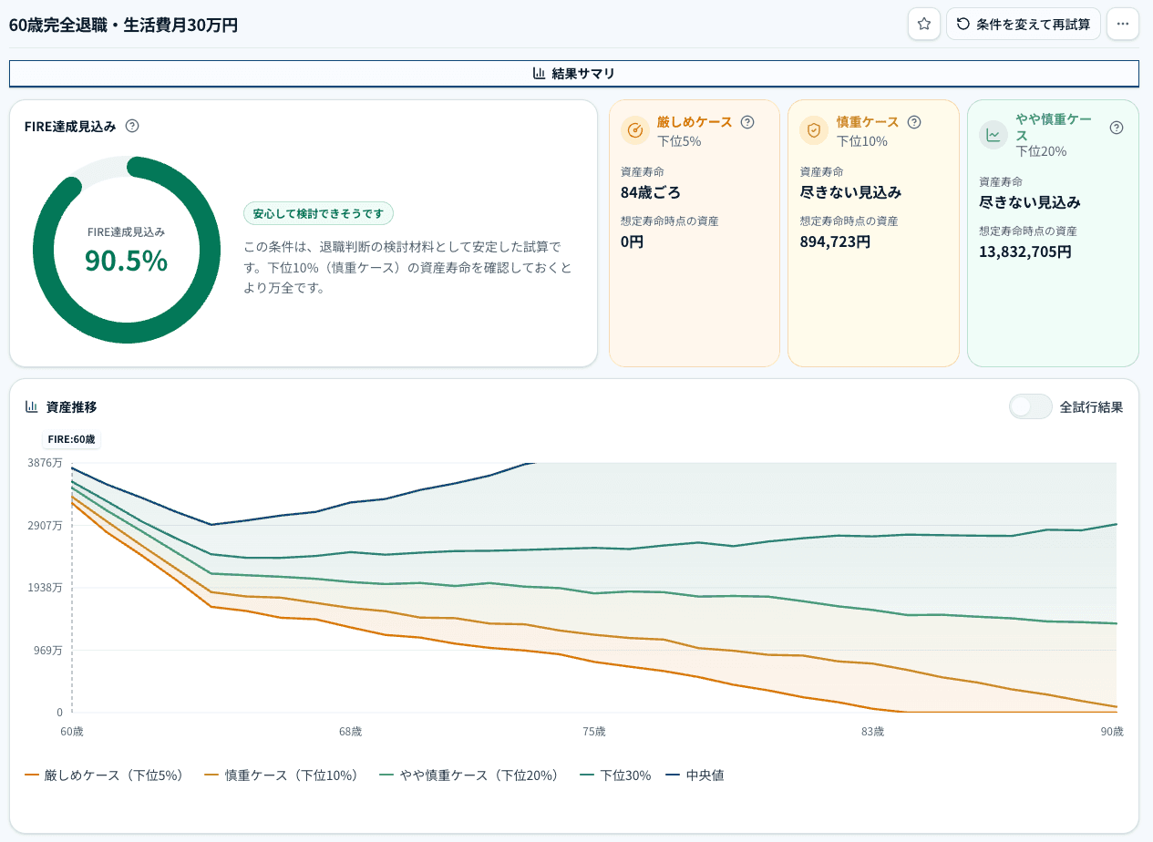Toggle legend item 慎重ケース（下位10%）
The width and height of the screenshot is (1153, 842).
coord(281,775)
